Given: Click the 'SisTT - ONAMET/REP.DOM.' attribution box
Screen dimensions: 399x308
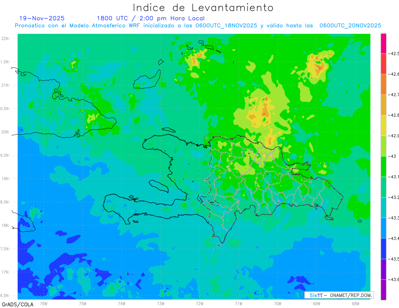Looking at the screenshot, I should point(339,295).
